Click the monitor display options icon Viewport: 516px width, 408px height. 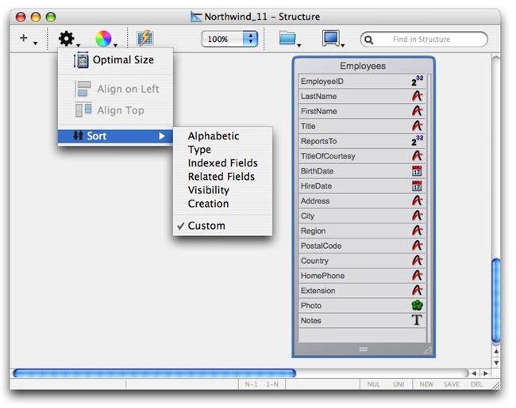[x=331, y=38]
